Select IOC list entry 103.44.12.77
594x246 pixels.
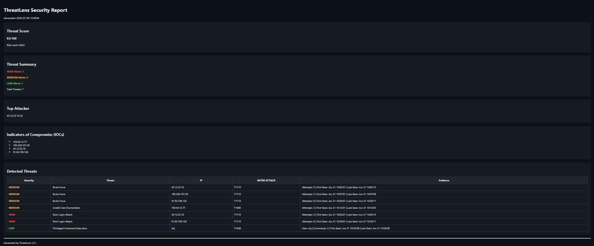[x=20, y=142]
